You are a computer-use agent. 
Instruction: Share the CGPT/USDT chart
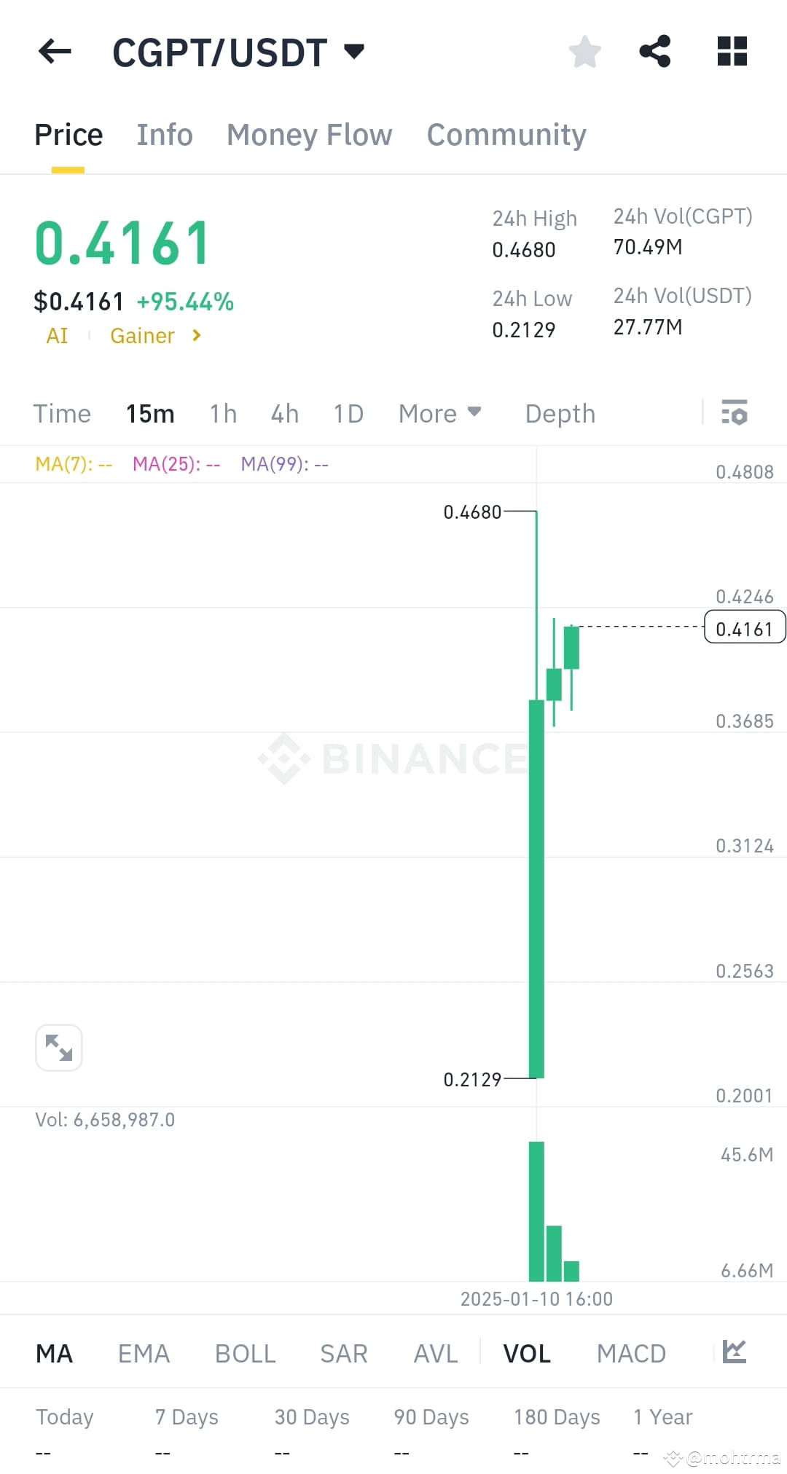[x=654, y=51]
